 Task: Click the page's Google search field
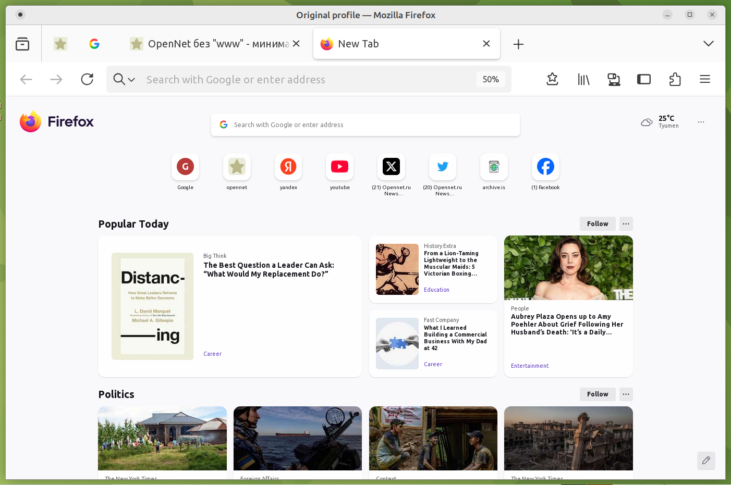coord(365,125)
